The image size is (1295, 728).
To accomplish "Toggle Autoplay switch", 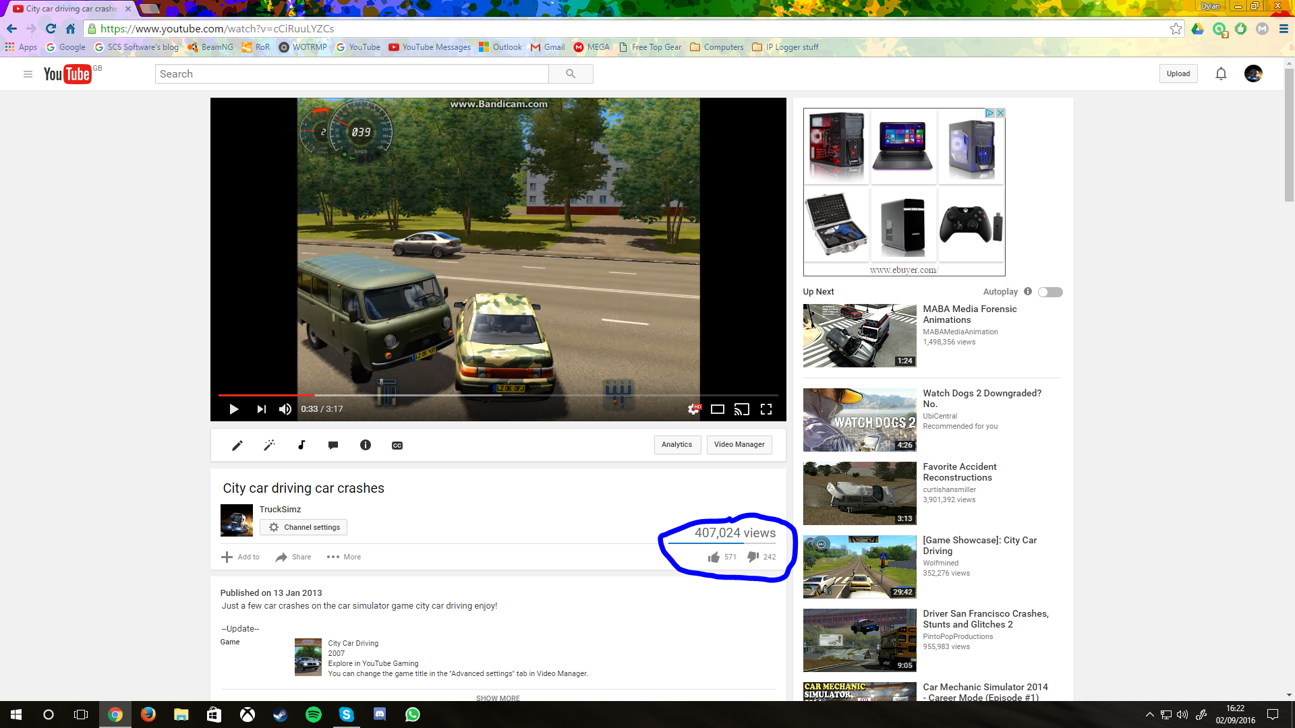I will pos(1050,292).
